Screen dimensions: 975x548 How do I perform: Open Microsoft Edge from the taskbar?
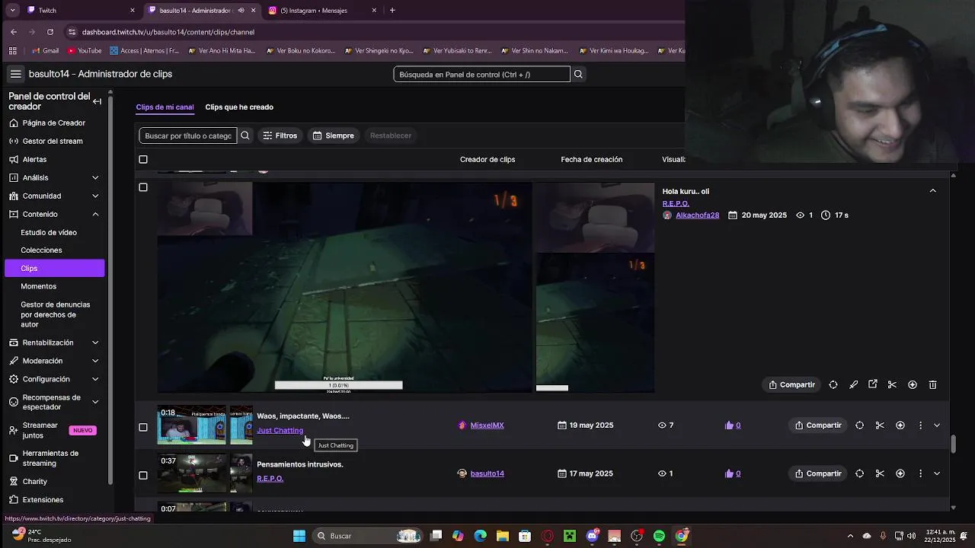click(480, 536)
